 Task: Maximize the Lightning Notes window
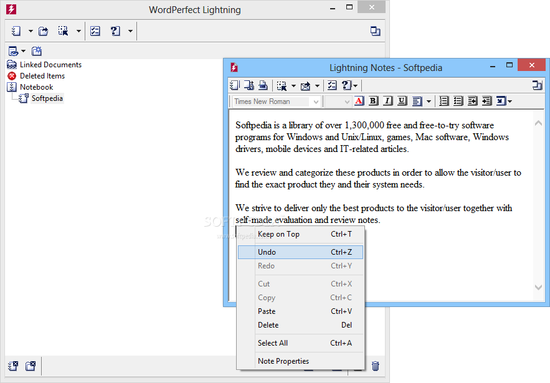510,65
